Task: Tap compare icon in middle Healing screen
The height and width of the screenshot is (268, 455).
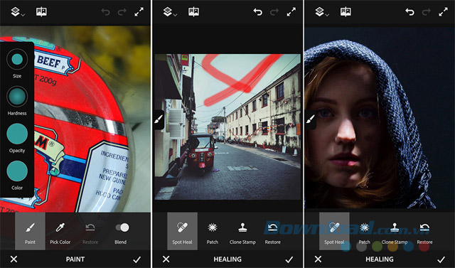Action: (x=193, y=11)
